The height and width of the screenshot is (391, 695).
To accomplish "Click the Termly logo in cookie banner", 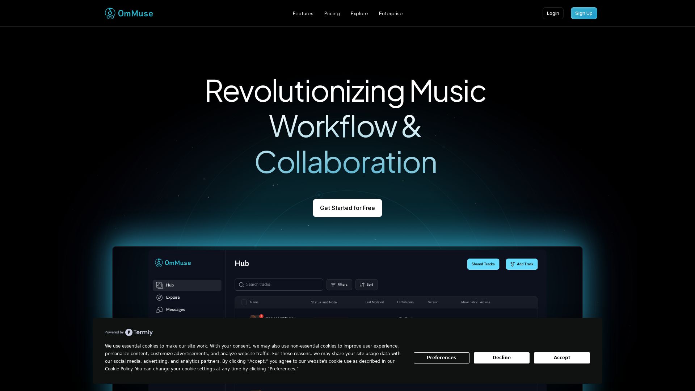I will [x=139, y=332].
